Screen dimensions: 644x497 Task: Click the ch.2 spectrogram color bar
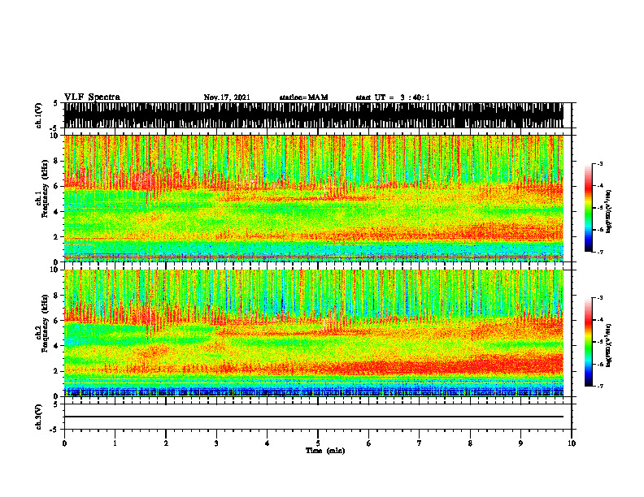click(588, 342)
